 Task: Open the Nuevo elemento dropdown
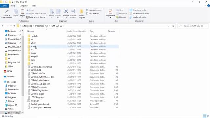94,10
